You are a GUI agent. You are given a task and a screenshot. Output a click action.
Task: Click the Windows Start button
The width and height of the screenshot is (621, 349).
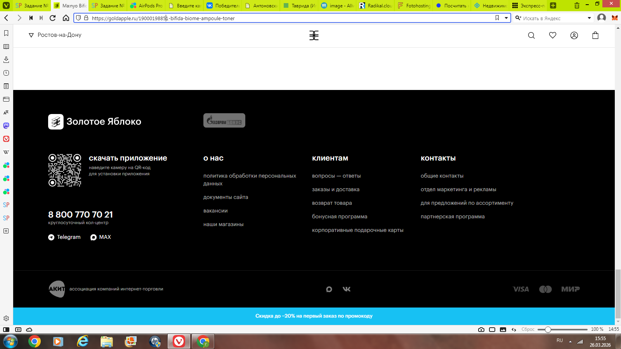10,342
